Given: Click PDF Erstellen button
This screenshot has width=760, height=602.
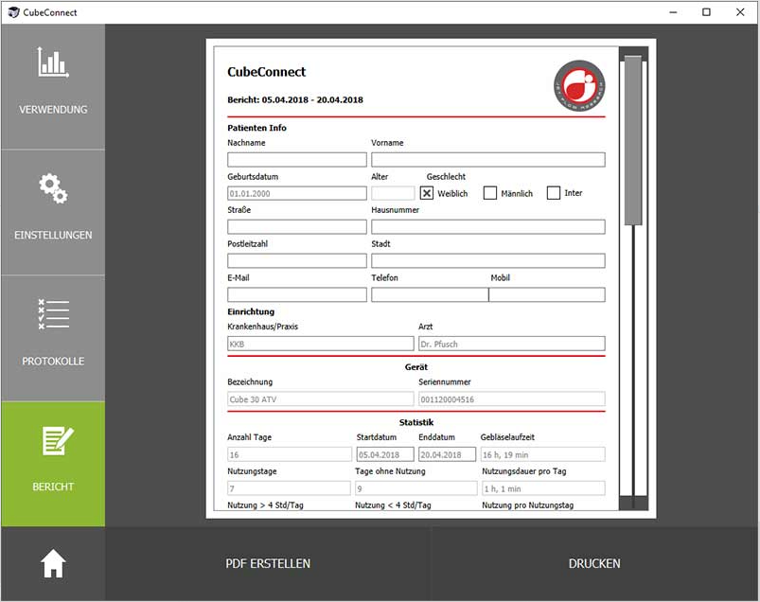Looking at the screenshot, I should pyautogui.click(x=268, y=563).
